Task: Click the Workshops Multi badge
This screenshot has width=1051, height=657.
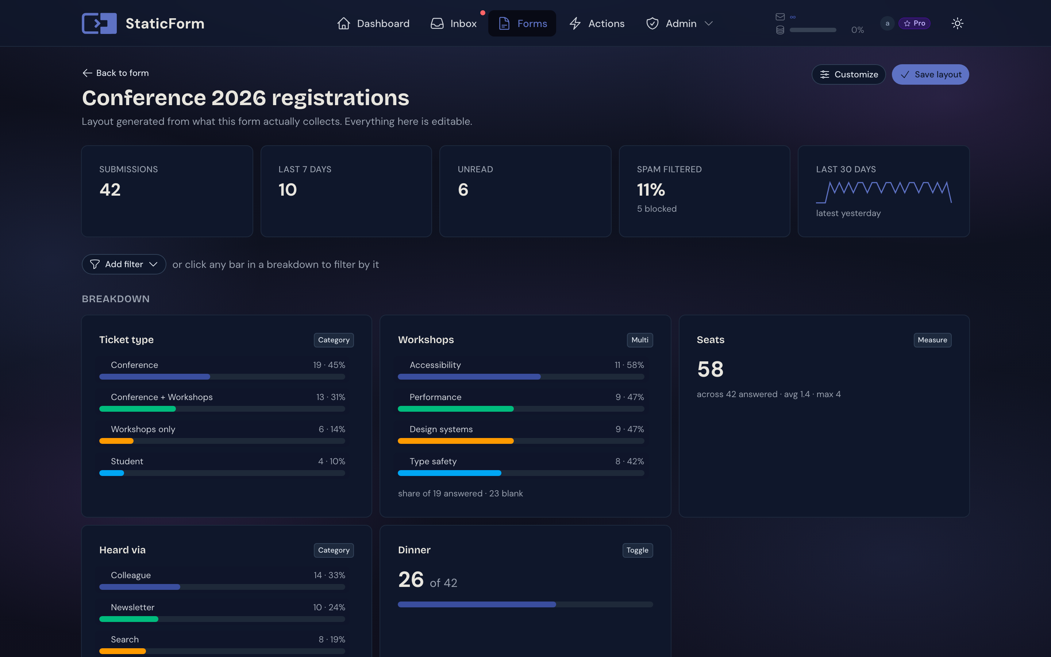Action: [640, 340]
